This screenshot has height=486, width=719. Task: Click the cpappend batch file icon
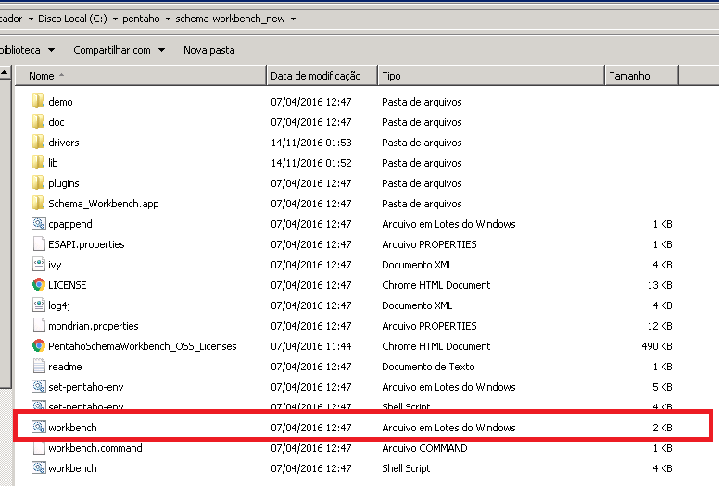pyautogui.click(x=39, y=223)
